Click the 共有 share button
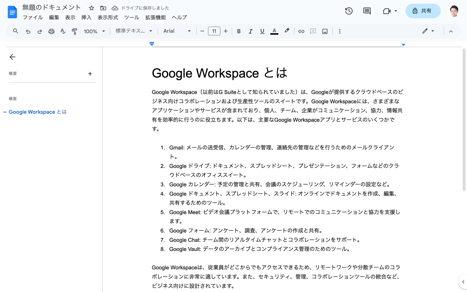 click(x=423, y=11)
